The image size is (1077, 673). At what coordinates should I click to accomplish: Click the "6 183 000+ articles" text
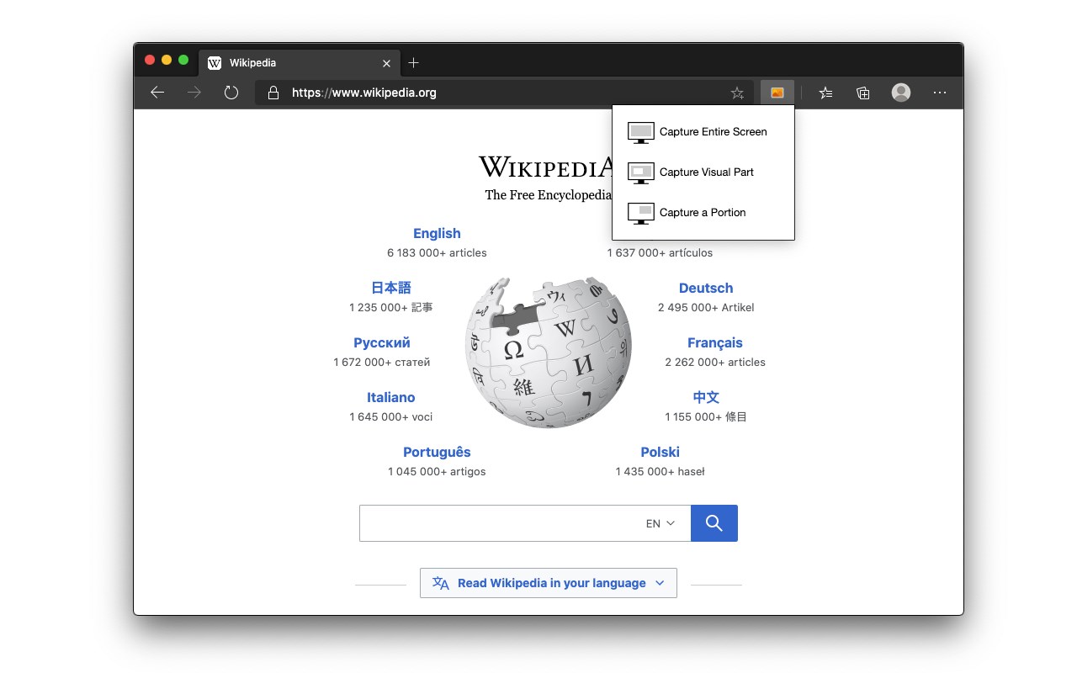[x=437, y=253]
